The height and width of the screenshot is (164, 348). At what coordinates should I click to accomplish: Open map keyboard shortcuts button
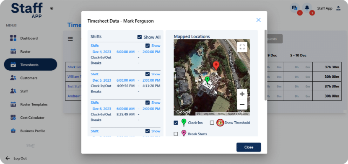point(198,114)
